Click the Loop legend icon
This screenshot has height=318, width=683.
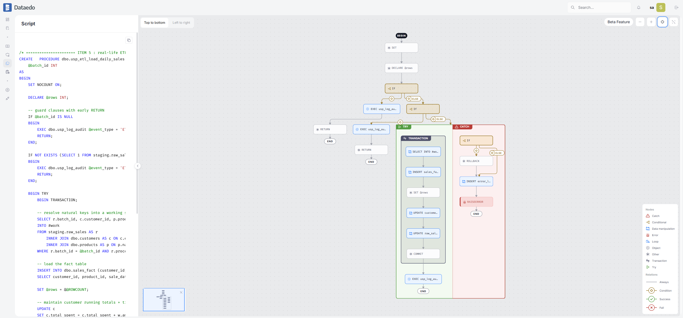coord(648,241)
